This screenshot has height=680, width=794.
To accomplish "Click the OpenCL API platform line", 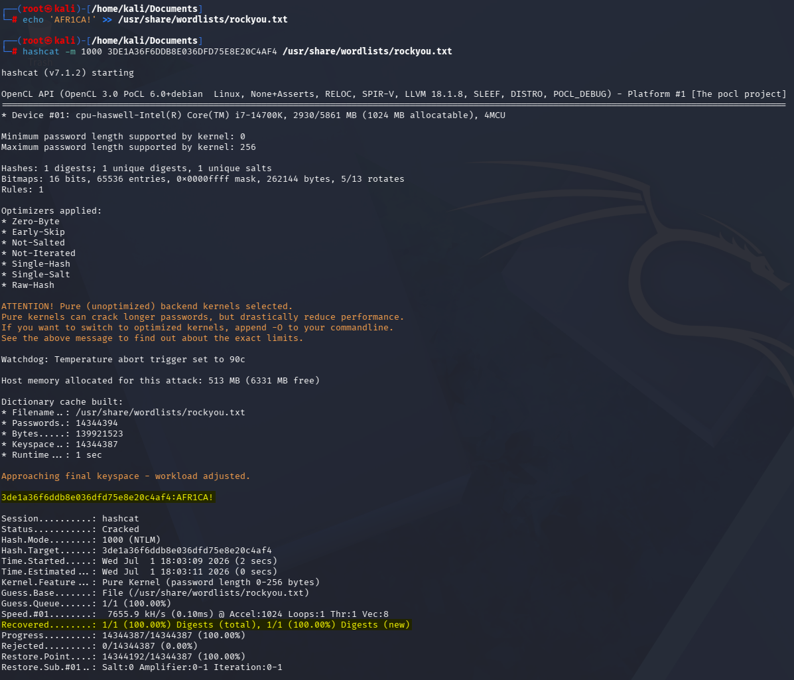I will [x=393, y=94].
